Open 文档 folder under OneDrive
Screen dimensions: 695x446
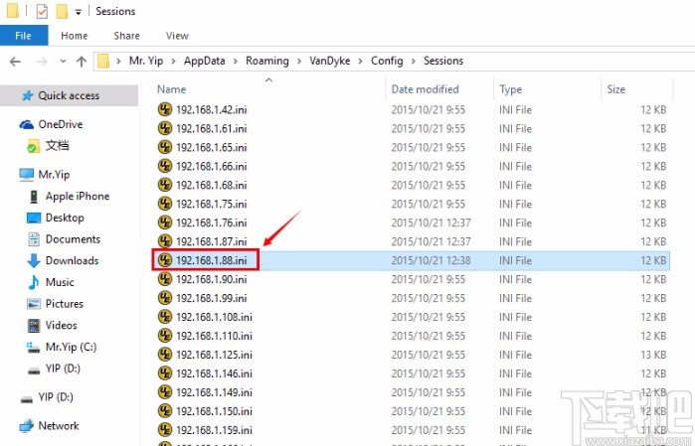(58, 145)
